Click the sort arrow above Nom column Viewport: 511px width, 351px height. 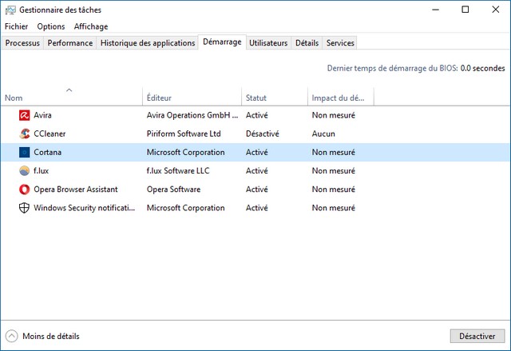tap(69, 90)
